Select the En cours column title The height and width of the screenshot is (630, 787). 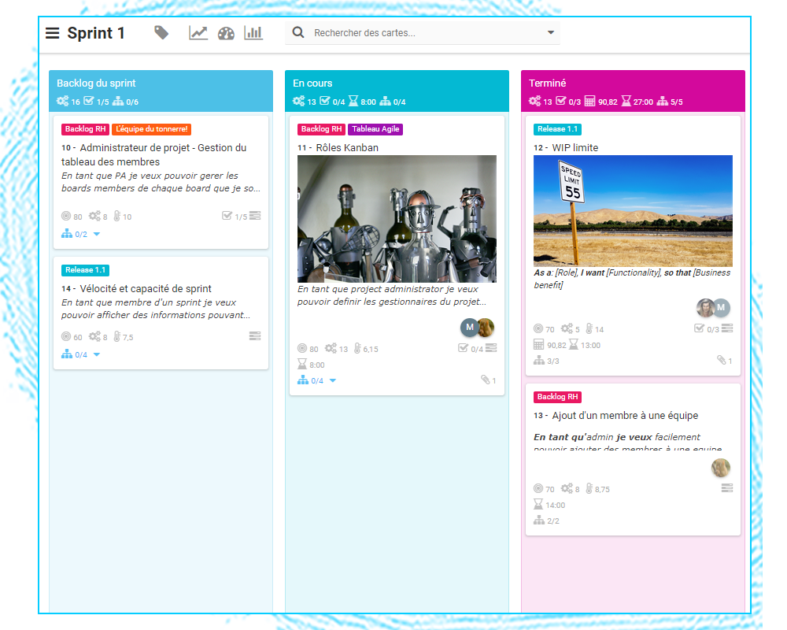click(x=312, y=83)
